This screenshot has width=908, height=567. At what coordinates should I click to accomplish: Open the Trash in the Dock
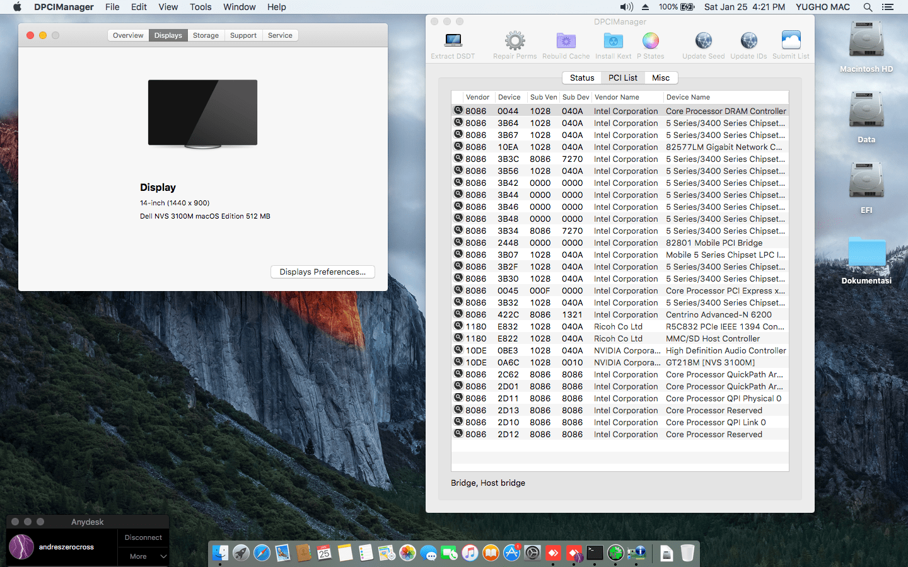pyautogui.click(x=687, y=553)
